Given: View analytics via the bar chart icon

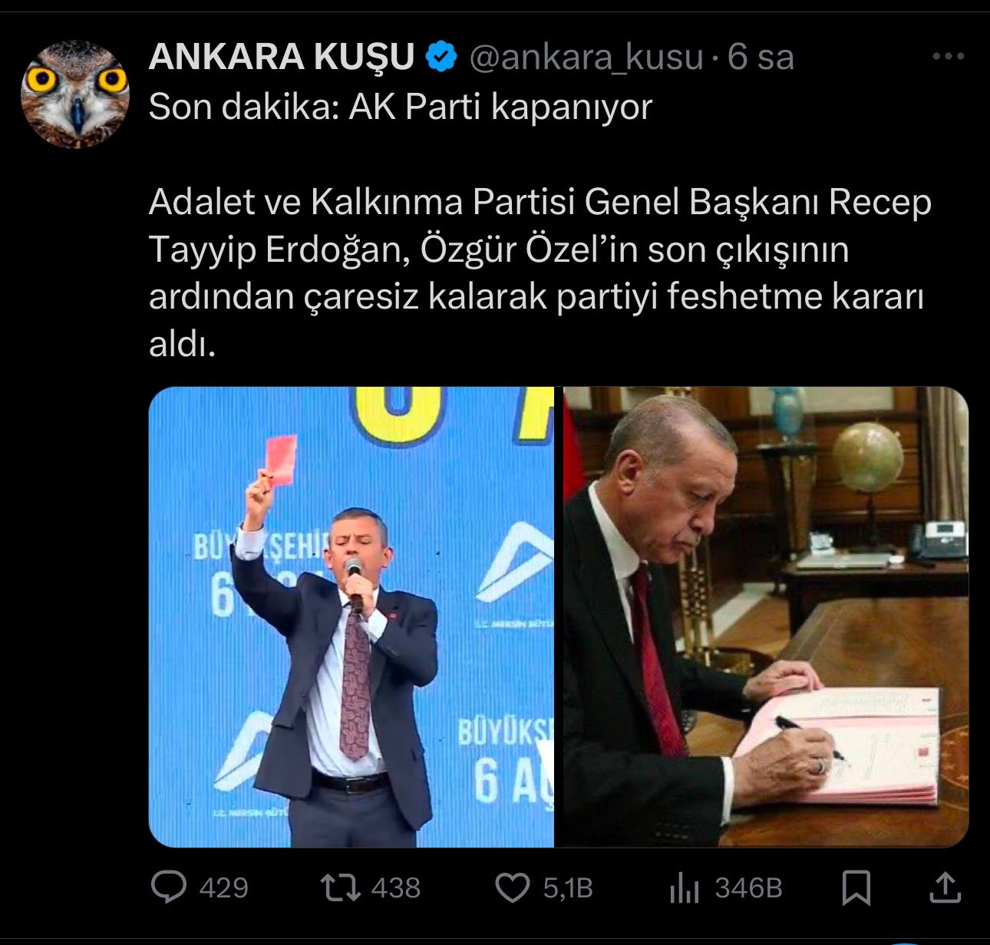Looking at the screenshot, I should [x=684, y=888].
